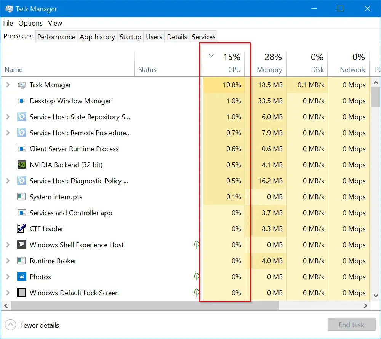This screenshot has width=381, height=339.
Task: Switch to the Performance tab
Action: pyautogui.click(x=56, y=37)
